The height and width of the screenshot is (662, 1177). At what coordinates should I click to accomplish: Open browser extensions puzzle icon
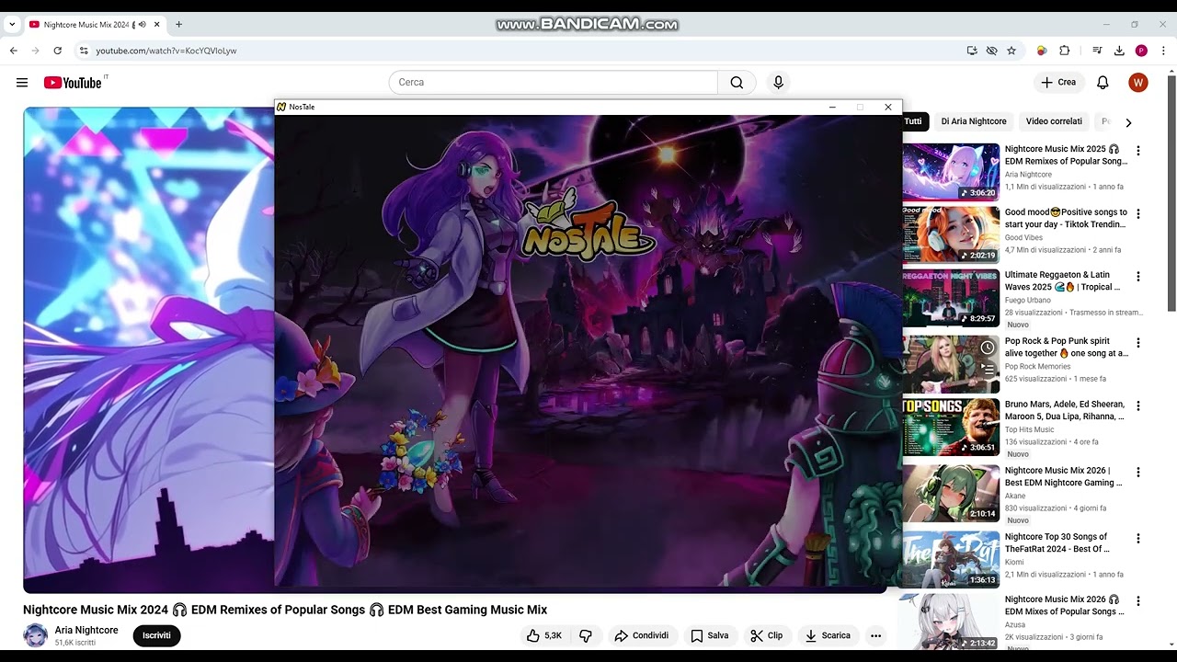click(1065, 51)
